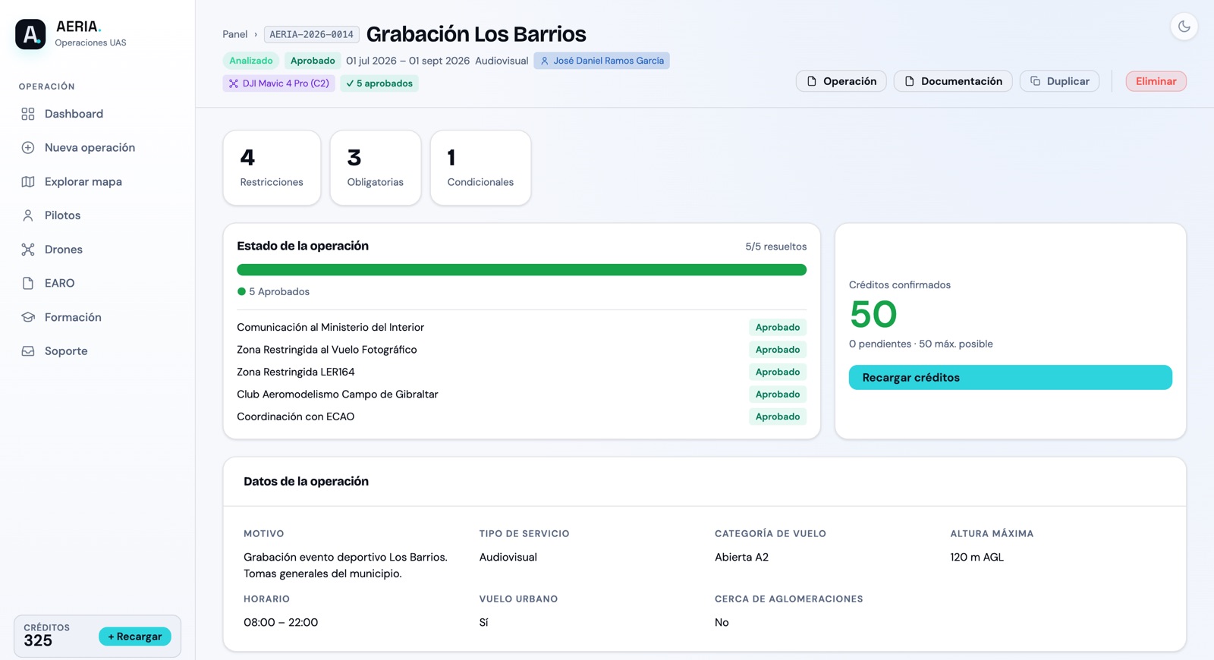Screen dimensions: 1214x660
Task: Click the 5 aprobados badge
Action: (379, 83)
